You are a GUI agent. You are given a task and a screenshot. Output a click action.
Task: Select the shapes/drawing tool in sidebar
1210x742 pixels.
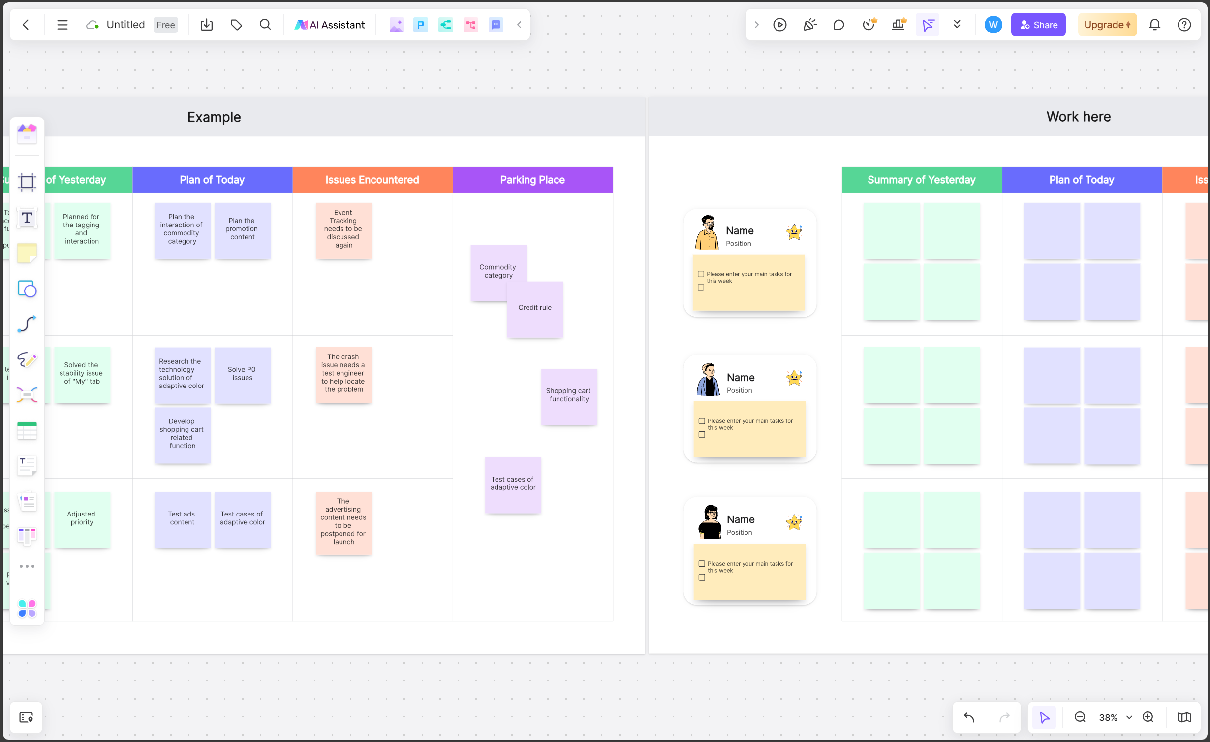tap(27, 289)
